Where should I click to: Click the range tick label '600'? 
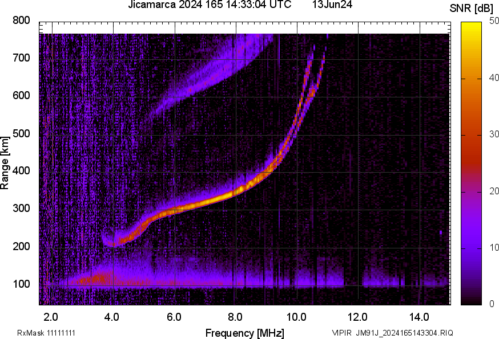[x=21, y=96]
